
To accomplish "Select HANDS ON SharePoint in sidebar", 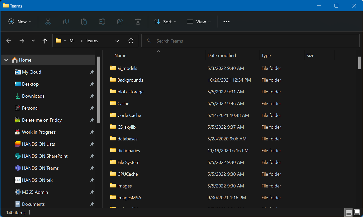I will coord(45,156).
